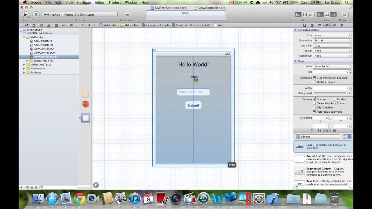Hide the utilities pane view button

pyautogui.click(x=333, y=15)
